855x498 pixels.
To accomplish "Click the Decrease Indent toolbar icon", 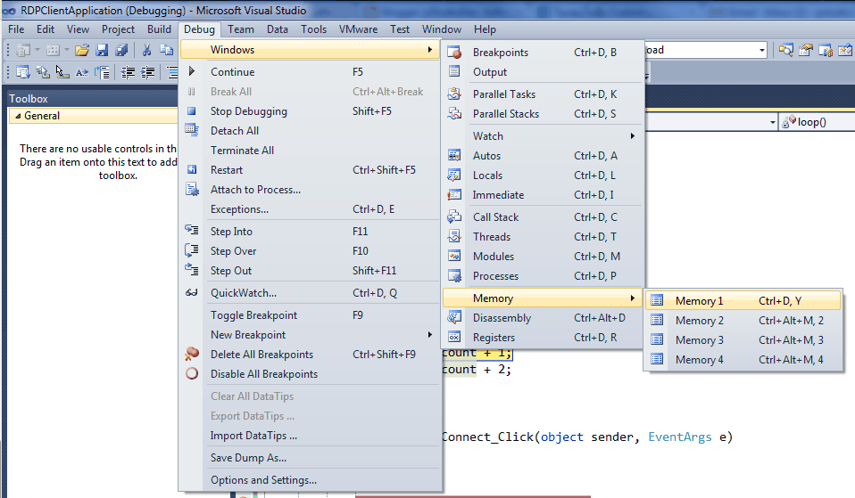I will pyautogui.click(x=129, y=72).
